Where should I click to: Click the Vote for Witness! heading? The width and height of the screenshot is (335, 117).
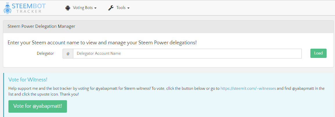(28, 80)
